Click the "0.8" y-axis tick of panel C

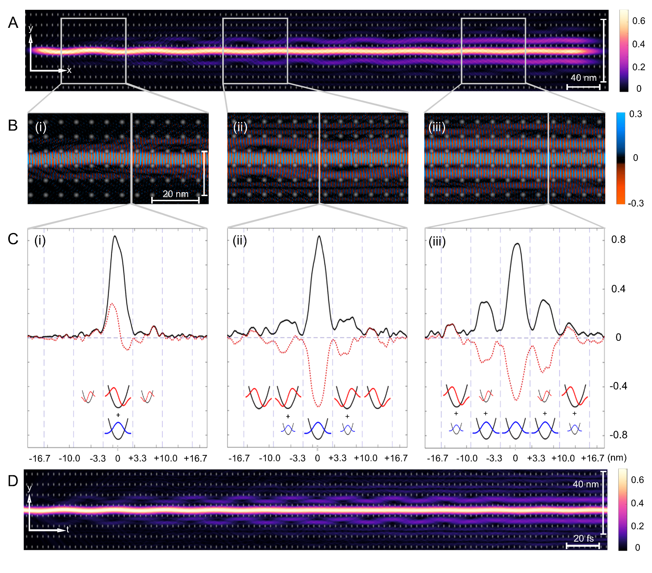[x=618, y=239]
